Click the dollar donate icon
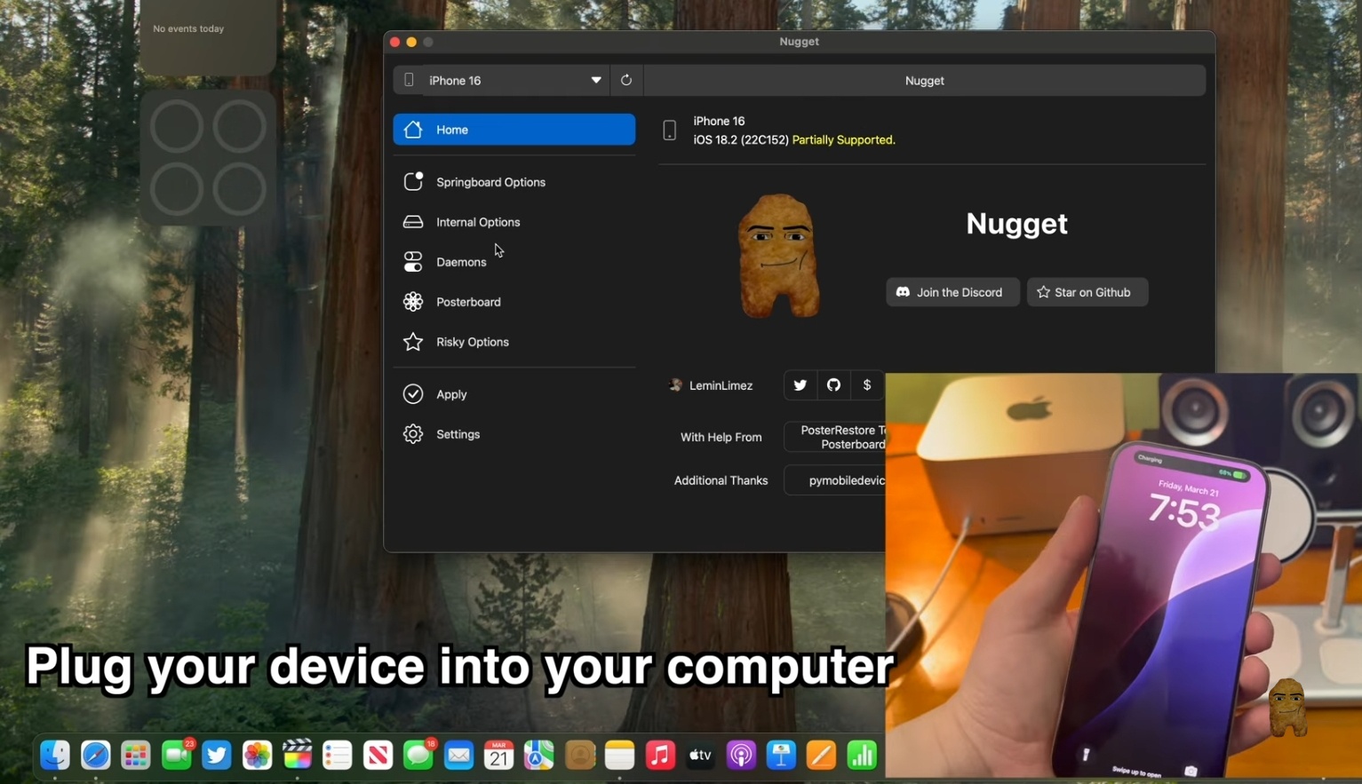The width and height of the screenshot is (1362, 784). tap(867, 385)
